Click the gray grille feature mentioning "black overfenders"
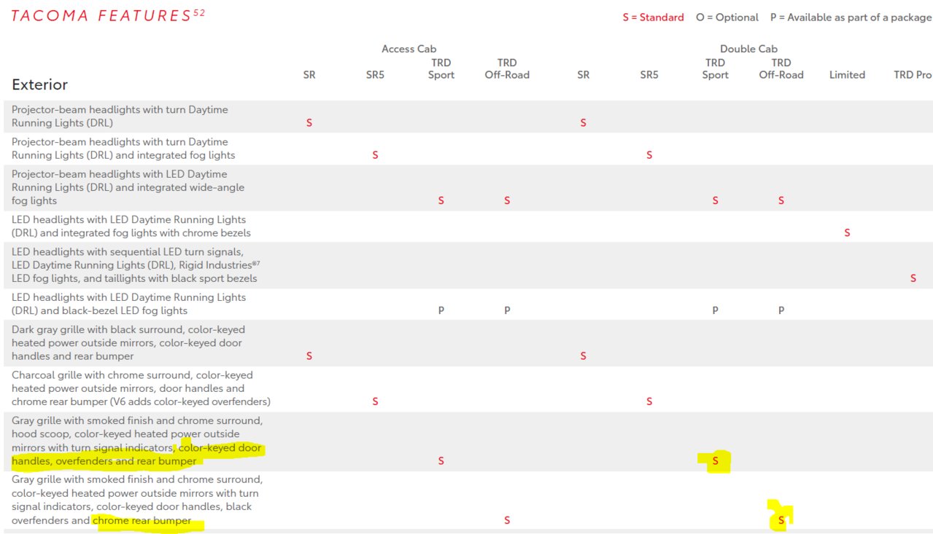The image size is (933, 534). 137,500
